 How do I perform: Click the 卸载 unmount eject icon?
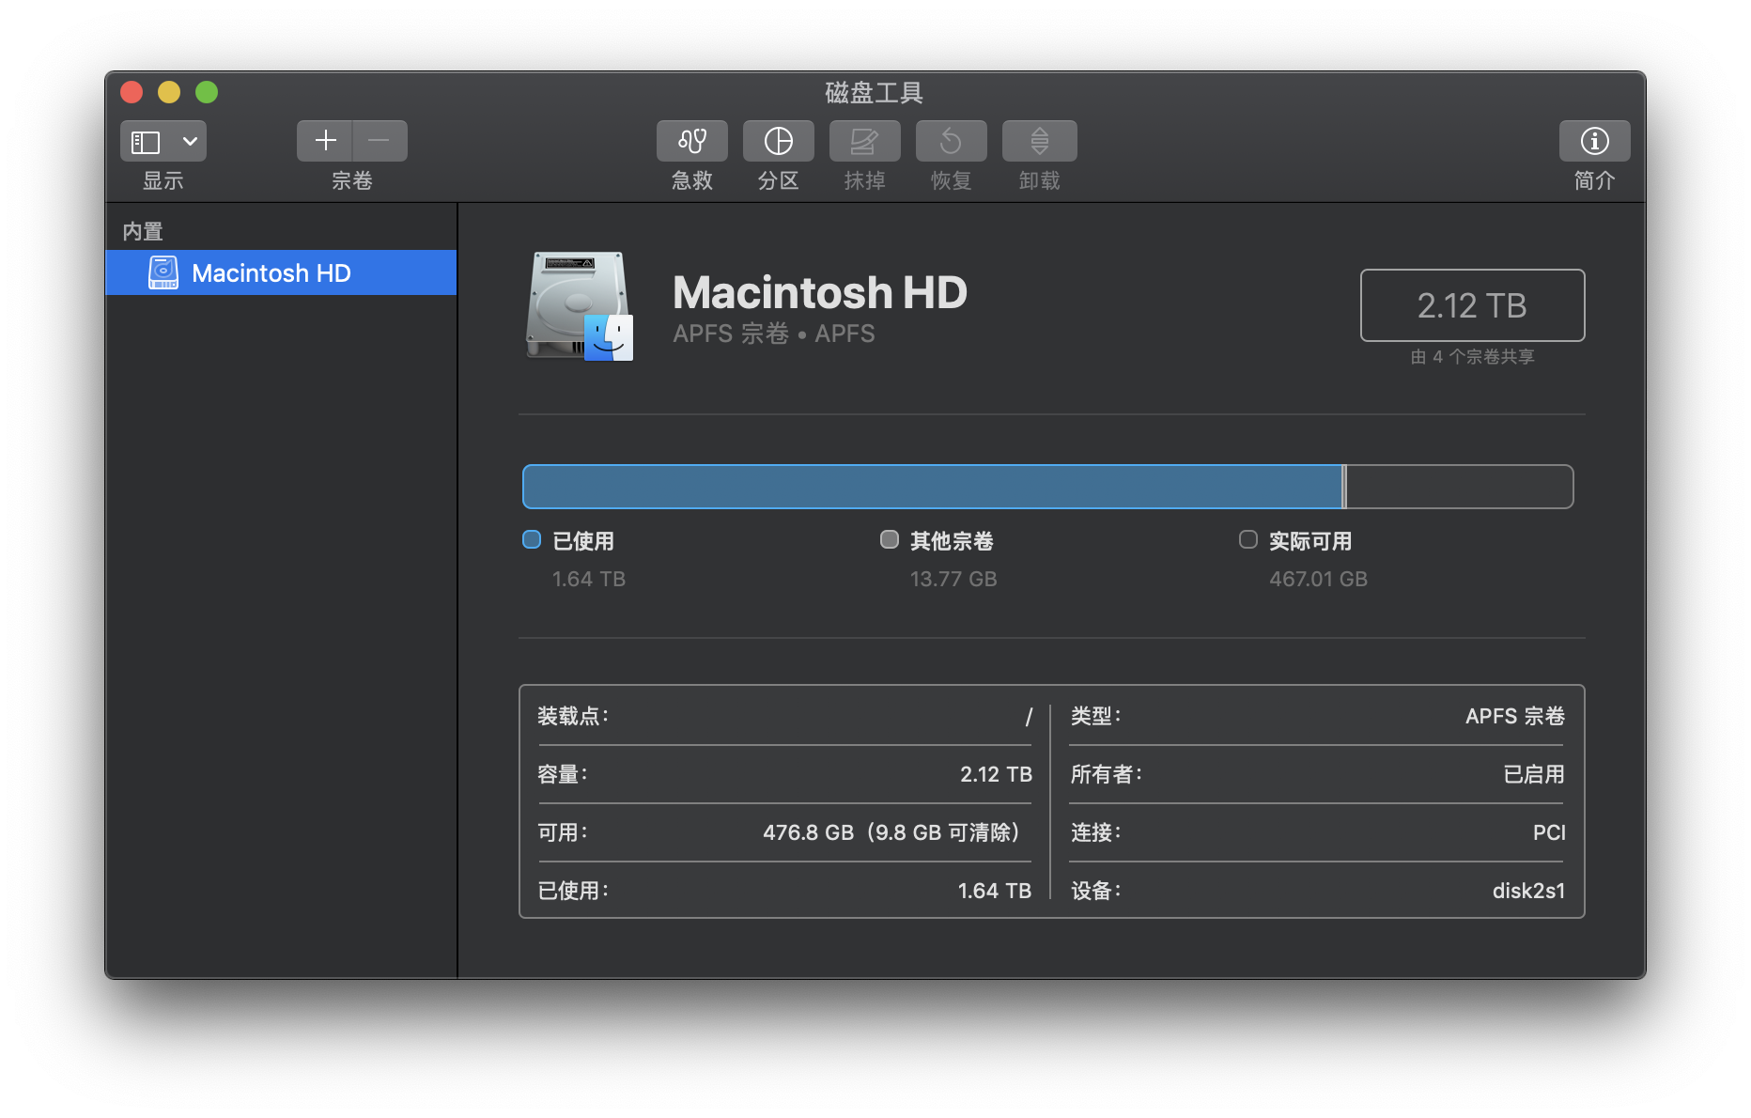coord(1040,141)
